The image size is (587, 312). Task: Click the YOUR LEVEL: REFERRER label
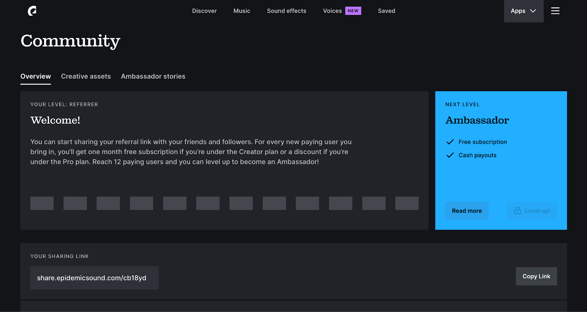64,104
